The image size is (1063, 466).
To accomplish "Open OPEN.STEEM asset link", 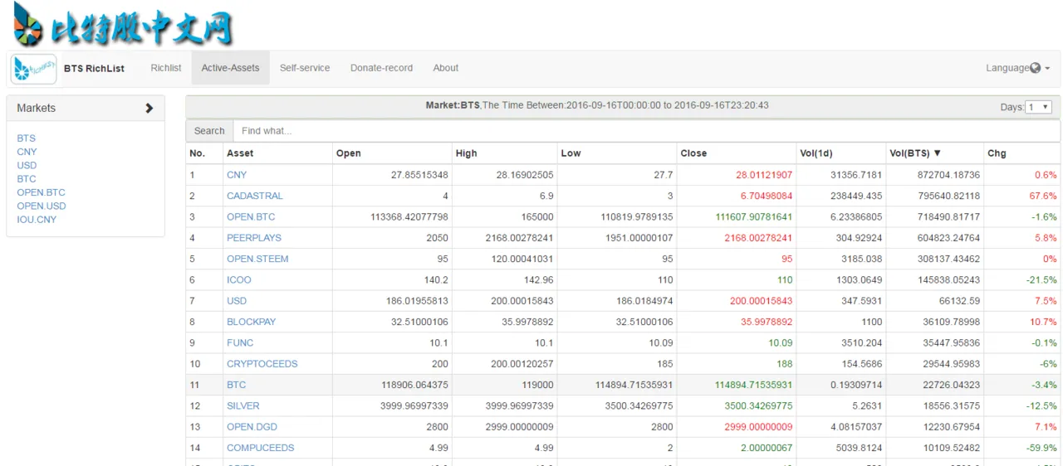I will 257,259.
